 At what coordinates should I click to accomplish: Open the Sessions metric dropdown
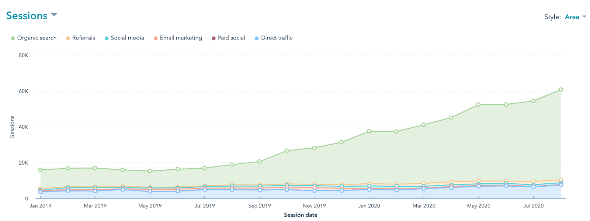pos(27,16)
